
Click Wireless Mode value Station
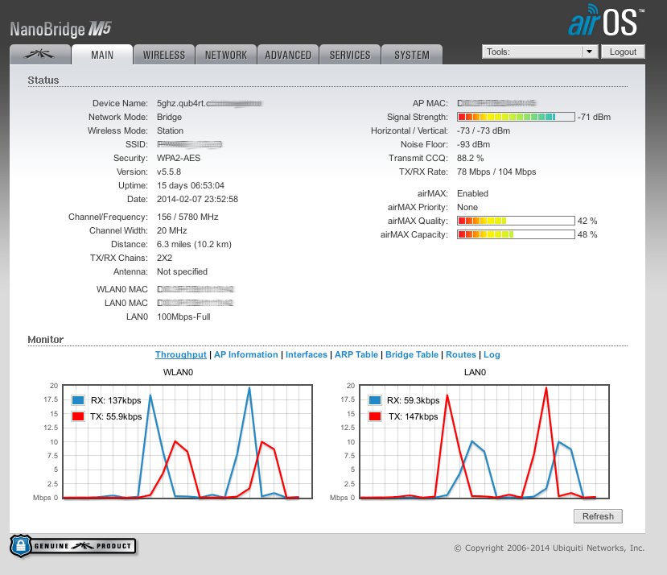pyautogui.click(x=170, y=130)
